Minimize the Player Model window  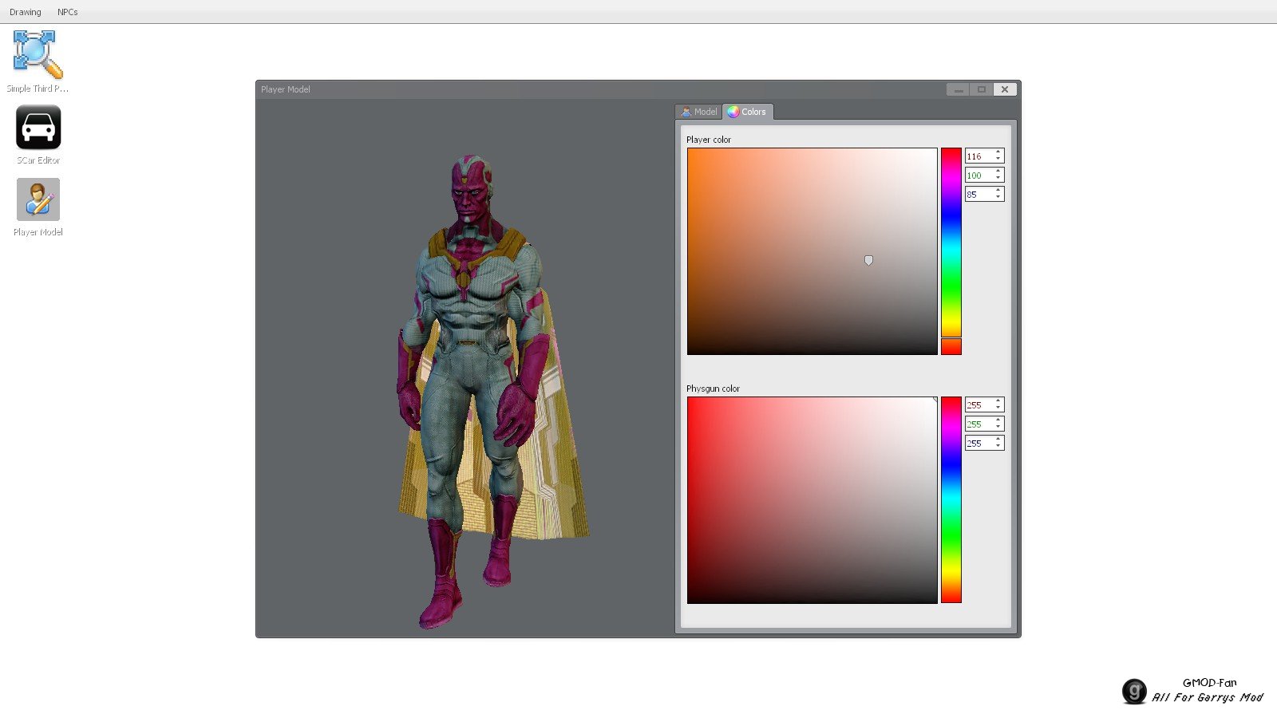[959, 89]
